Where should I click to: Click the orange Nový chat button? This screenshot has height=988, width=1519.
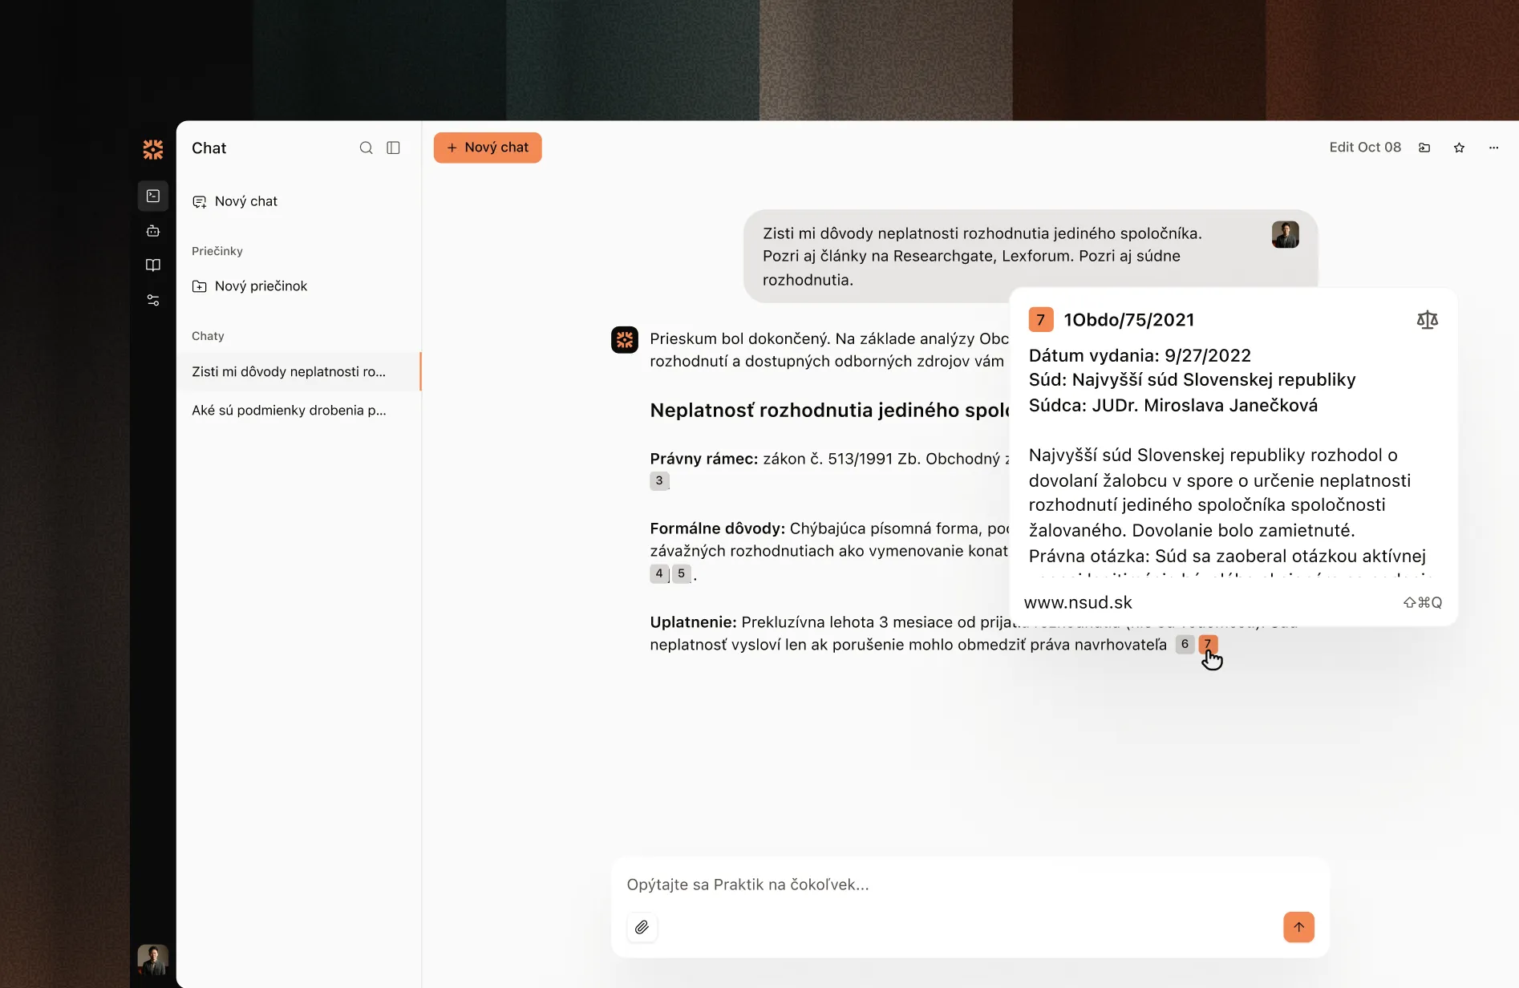pyautogui.click(x=488, y=148)
